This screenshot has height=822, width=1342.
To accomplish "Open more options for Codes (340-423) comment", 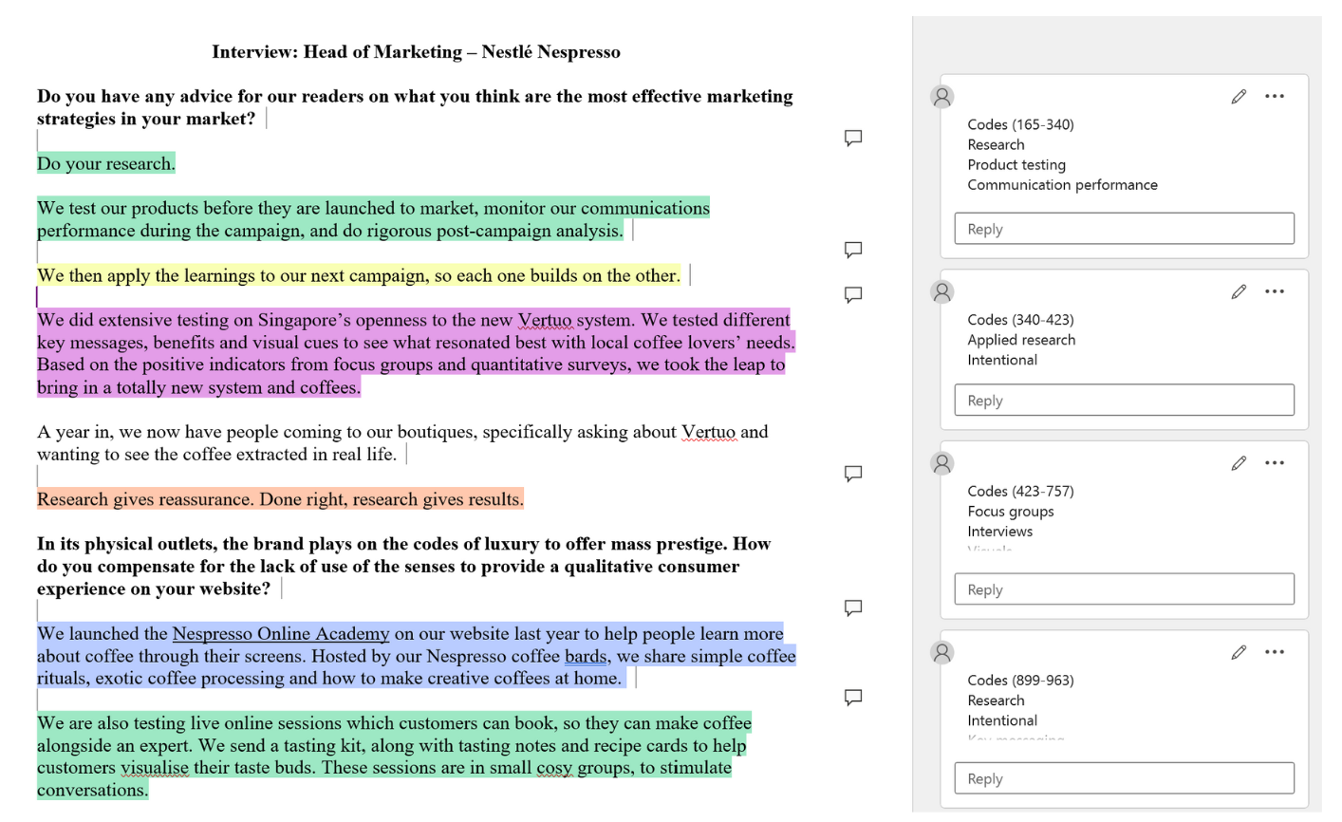I will [1275, 291].
